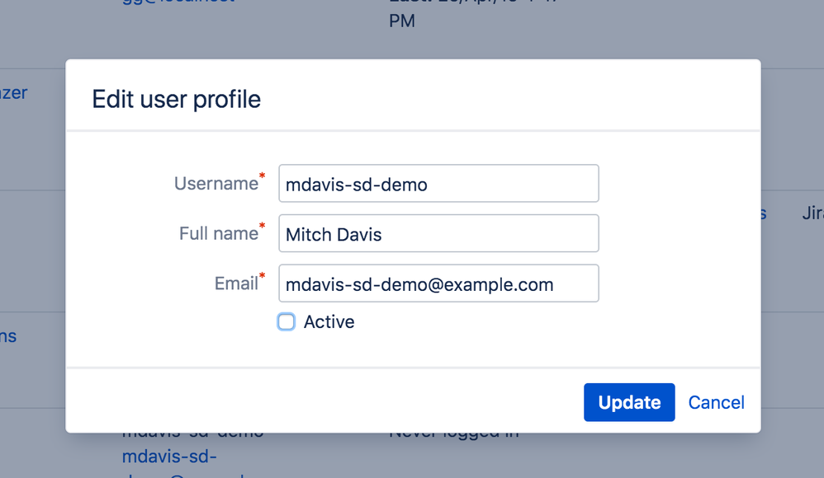This screenshot has height=478, width=824.
Task: Click the Full name input field
Action: (438, 233)
